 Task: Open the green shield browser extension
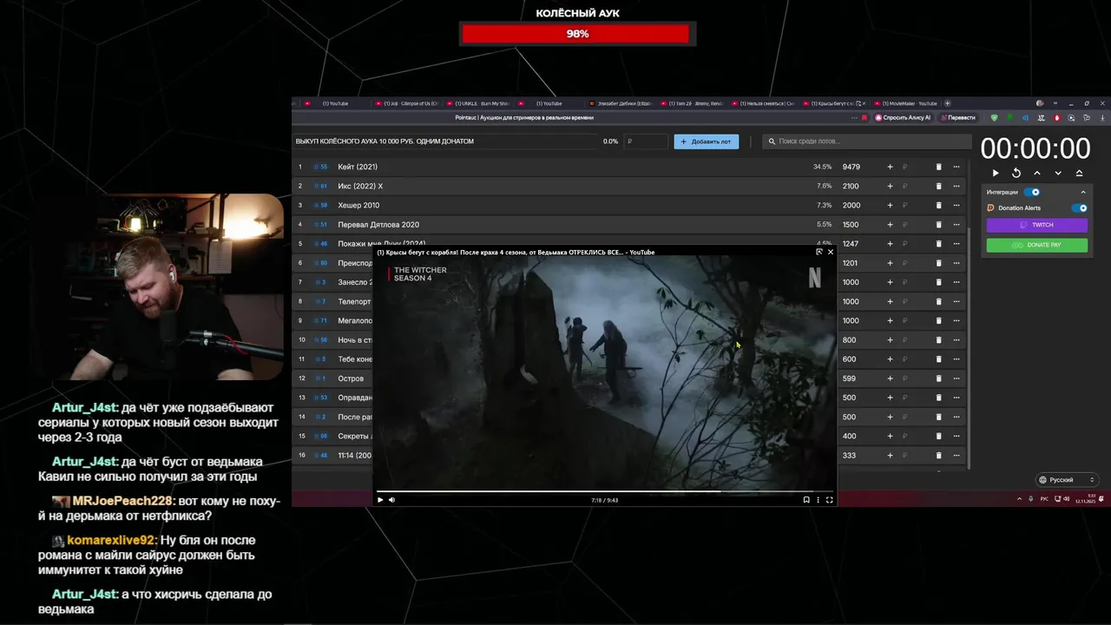(x=995, y=117)
